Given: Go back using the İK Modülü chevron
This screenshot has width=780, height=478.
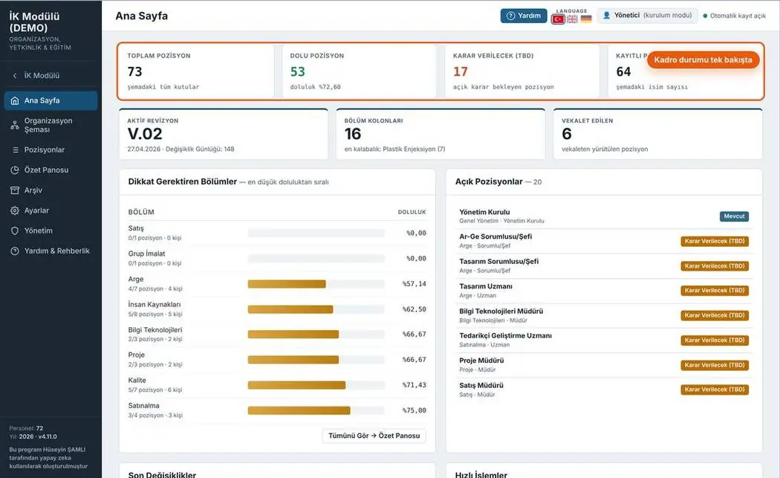Looking at the screenshot, I should pyautogui.click(x=14, y=76).
